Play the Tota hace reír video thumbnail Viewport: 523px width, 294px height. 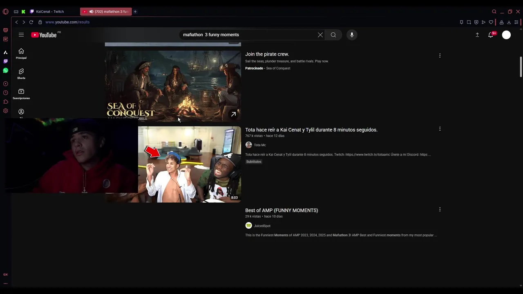pyautogui.click(x=190, y=164)
